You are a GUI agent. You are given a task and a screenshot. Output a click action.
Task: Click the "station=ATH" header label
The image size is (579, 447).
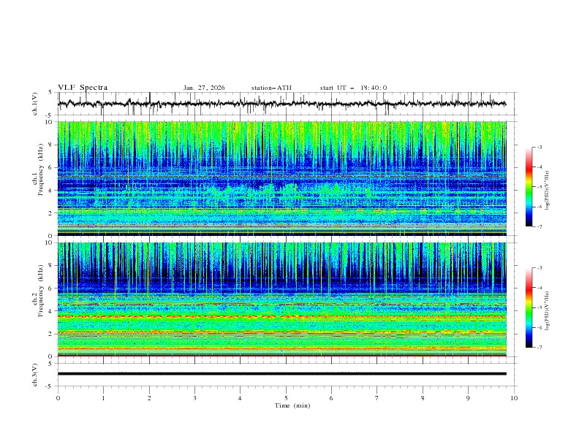[271, 88]
